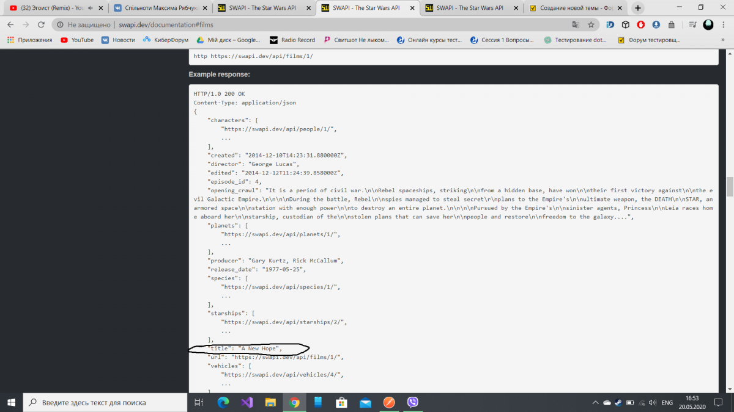Close the Спільноти Максима Рябчука tab
This screenshot has width=734, height=412.
[x=204, y=8]
